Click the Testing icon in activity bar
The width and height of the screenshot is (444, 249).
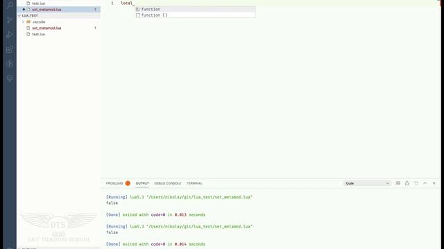[x=10, y=78]
